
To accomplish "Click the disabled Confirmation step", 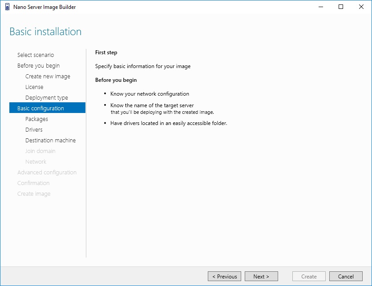I will [x=33, y=183].
